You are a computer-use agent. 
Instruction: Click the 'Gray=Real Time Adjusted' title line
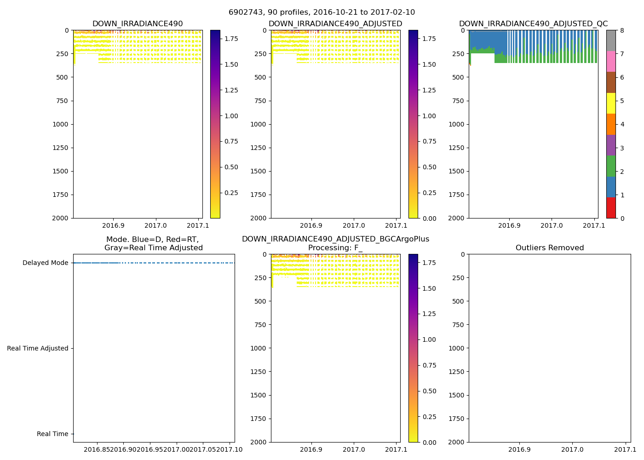pyautogui.click(x=153, y=248)
